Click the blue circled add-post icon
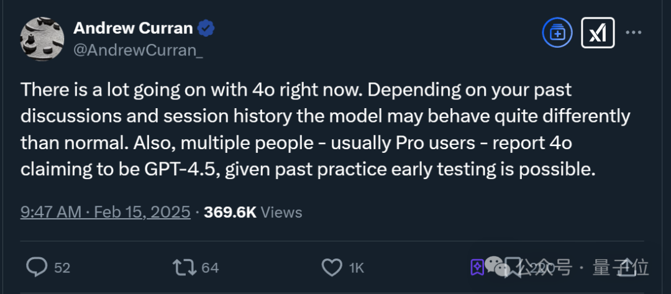Viewport: 671px width, 294px height. pyautogui.click(x=557, y=33)
